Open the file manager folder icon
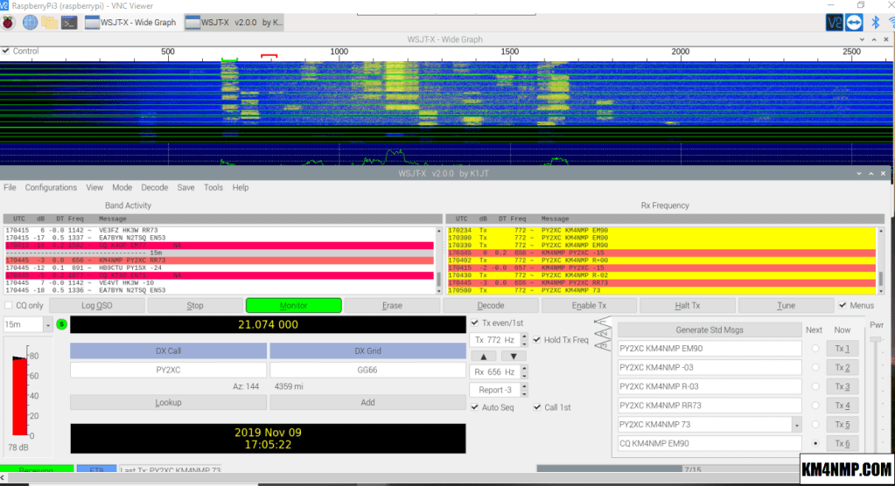Image resolution: width=895 pixels, height=486 pixels. pos(51,22)
